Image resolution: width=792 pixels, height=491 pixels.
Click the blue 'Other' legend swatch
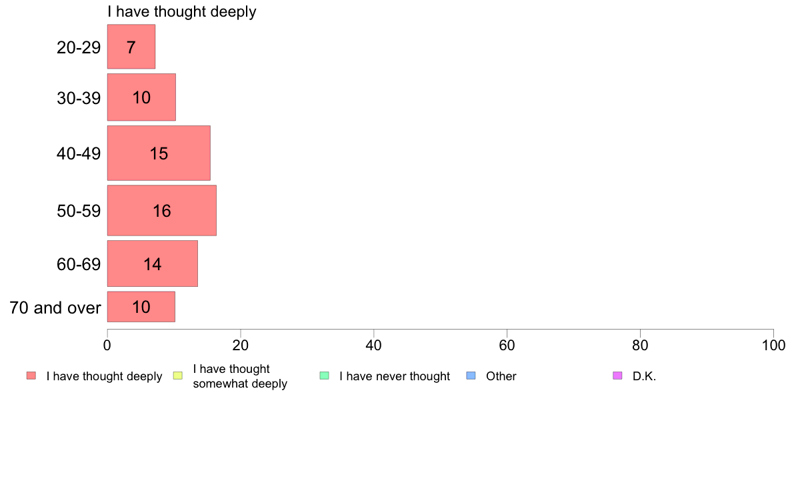471,376
